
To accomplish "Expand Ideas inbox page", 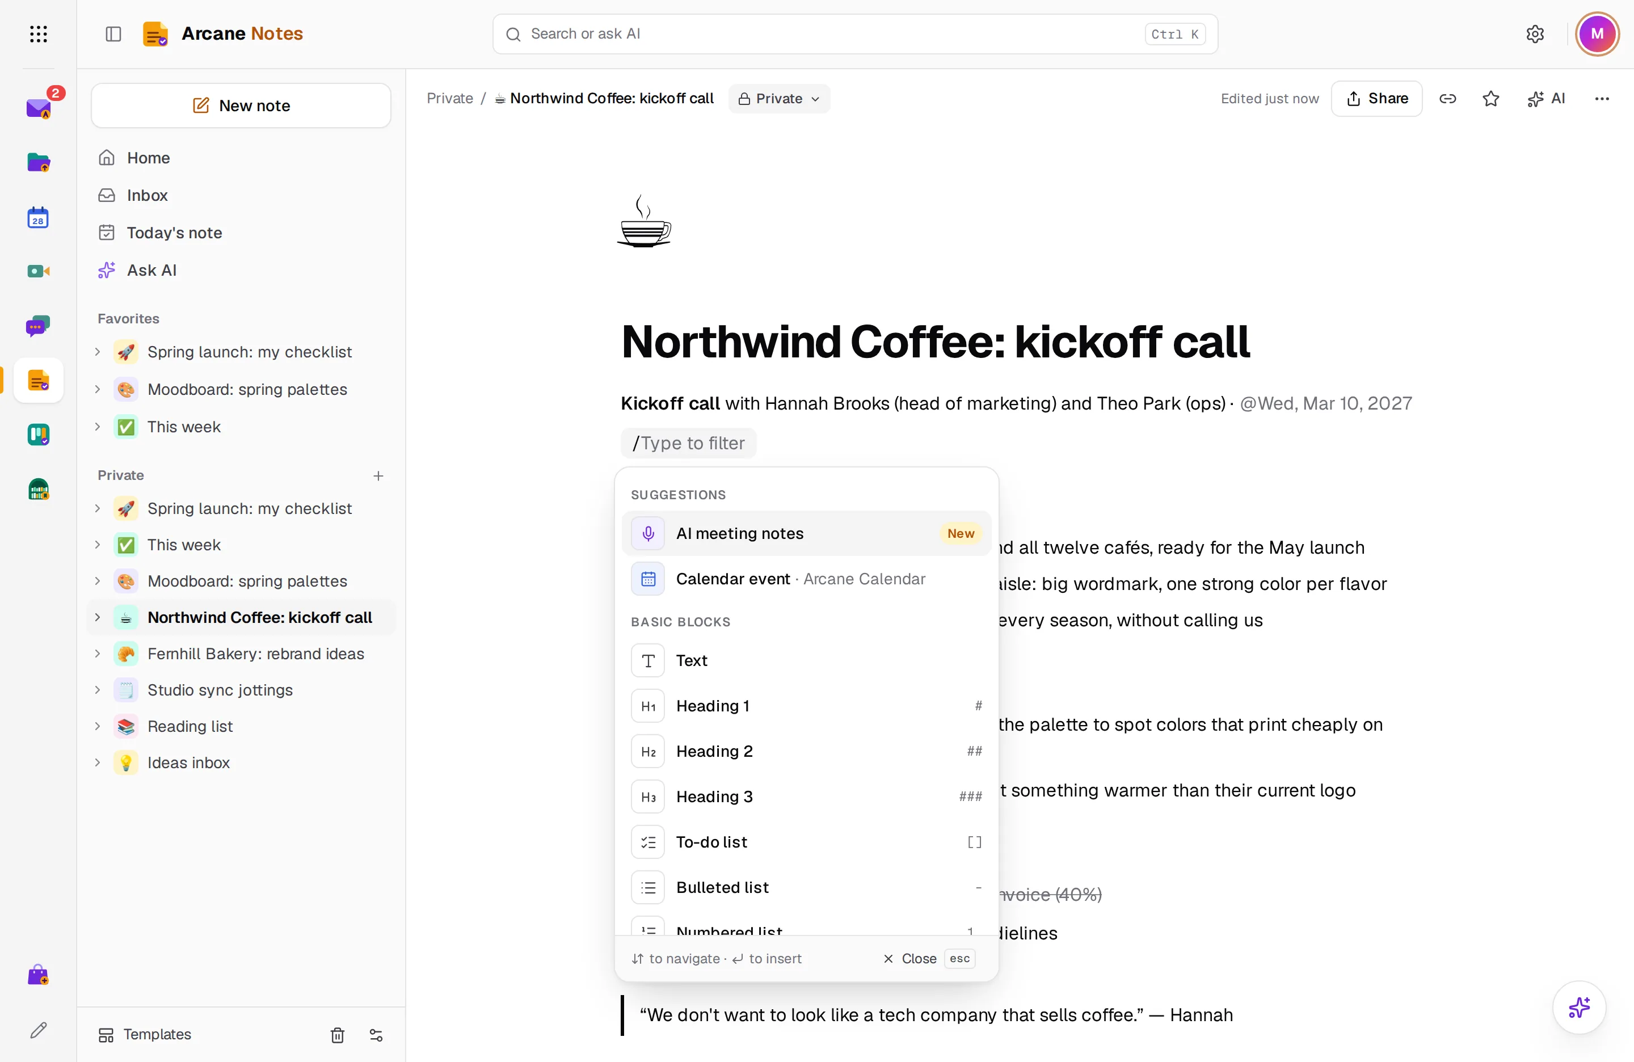I will (98, 762).
